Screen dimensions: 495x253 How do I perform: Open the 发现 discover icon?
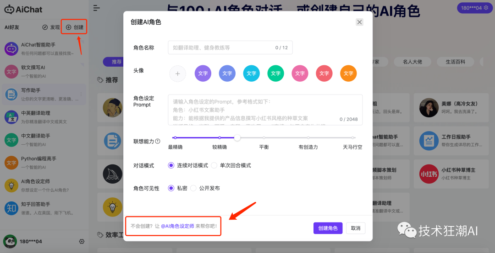pos(45,27)
